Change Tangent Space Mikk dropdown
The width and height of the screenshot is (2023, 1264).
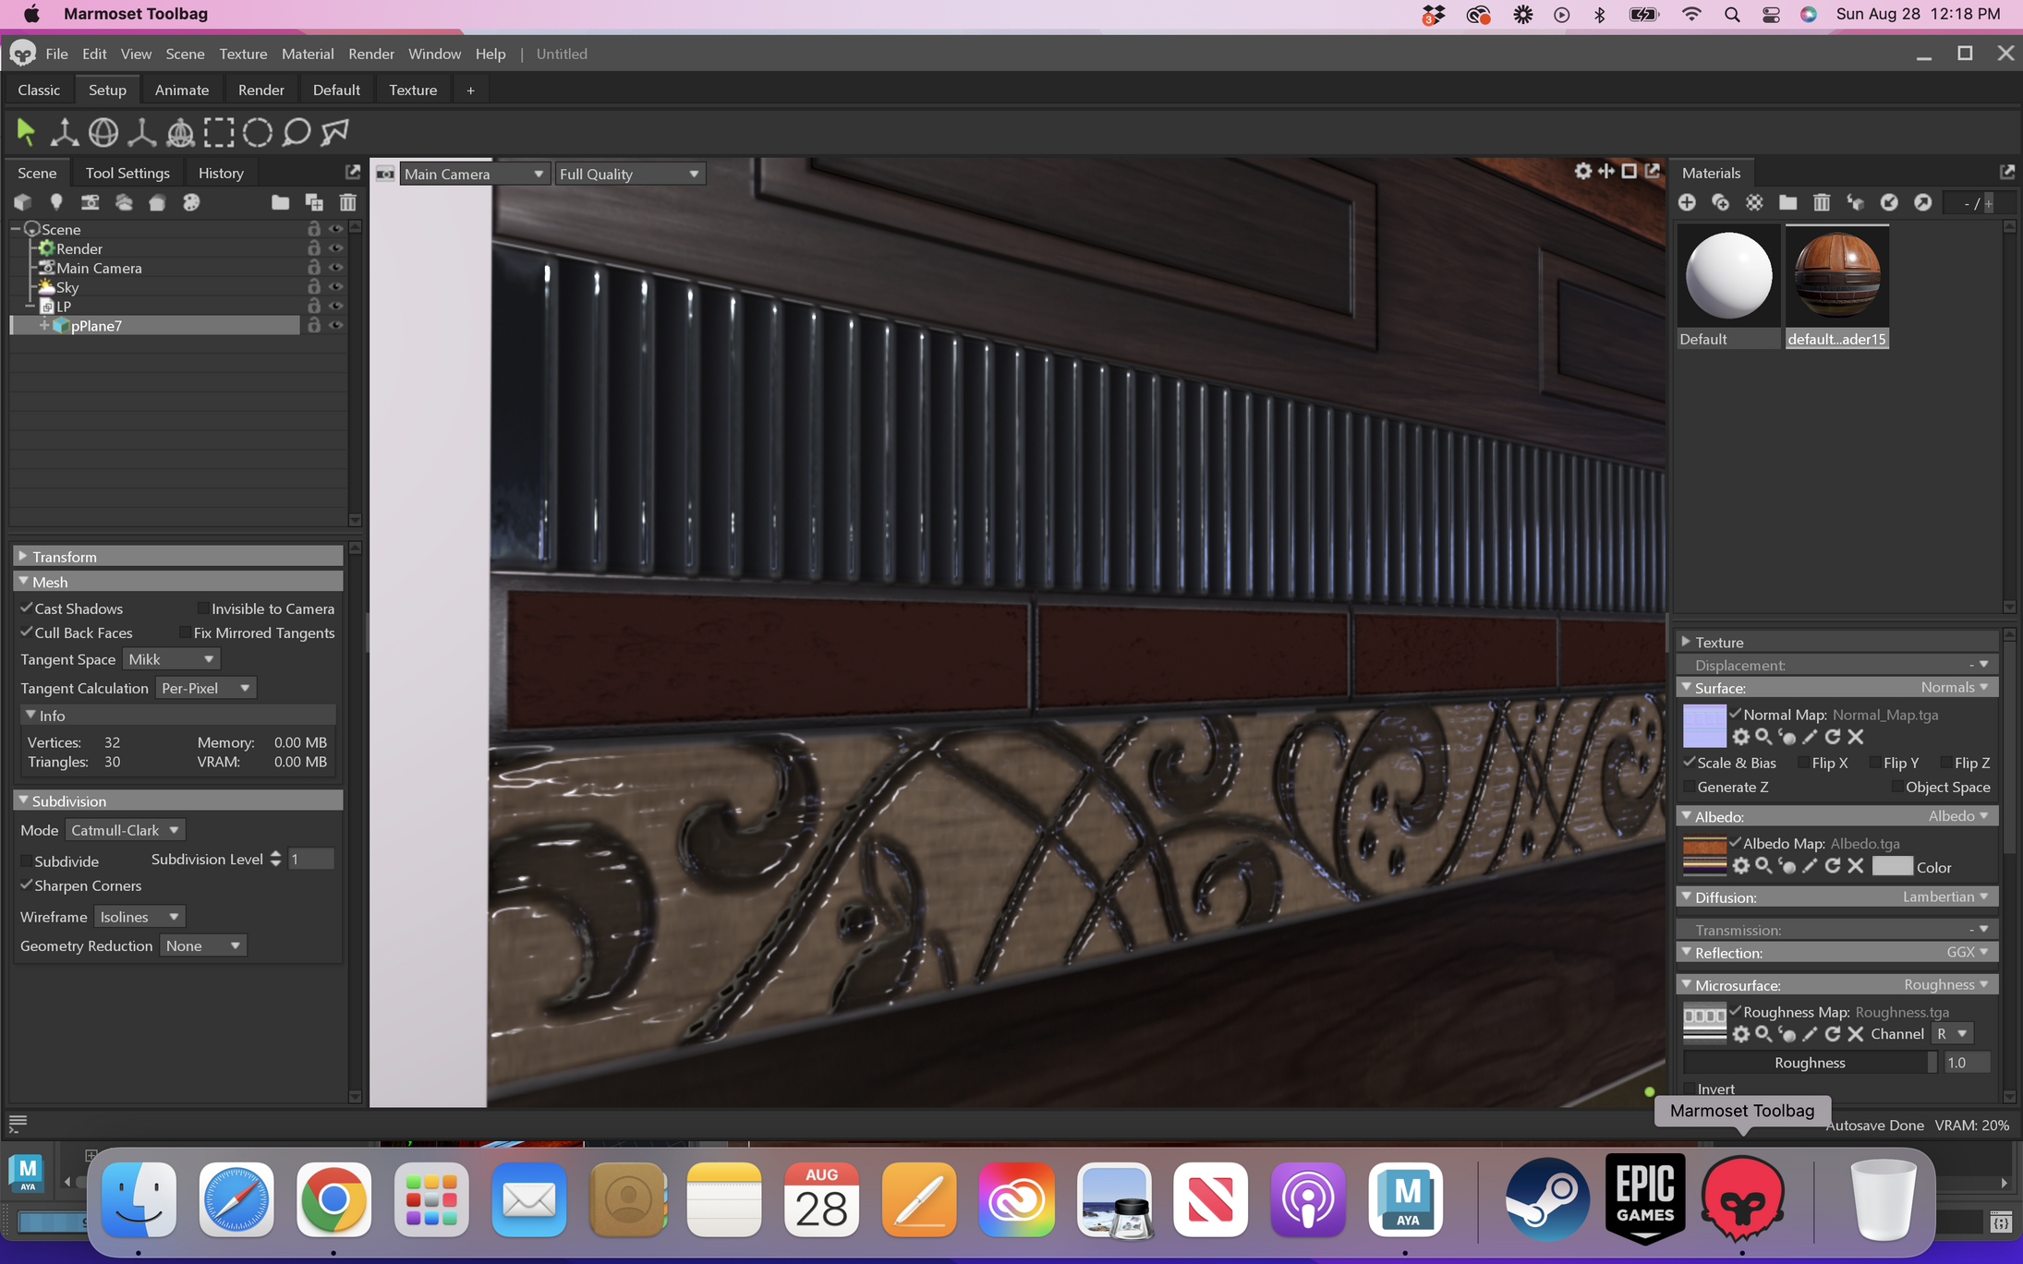[x=171, y=659]
